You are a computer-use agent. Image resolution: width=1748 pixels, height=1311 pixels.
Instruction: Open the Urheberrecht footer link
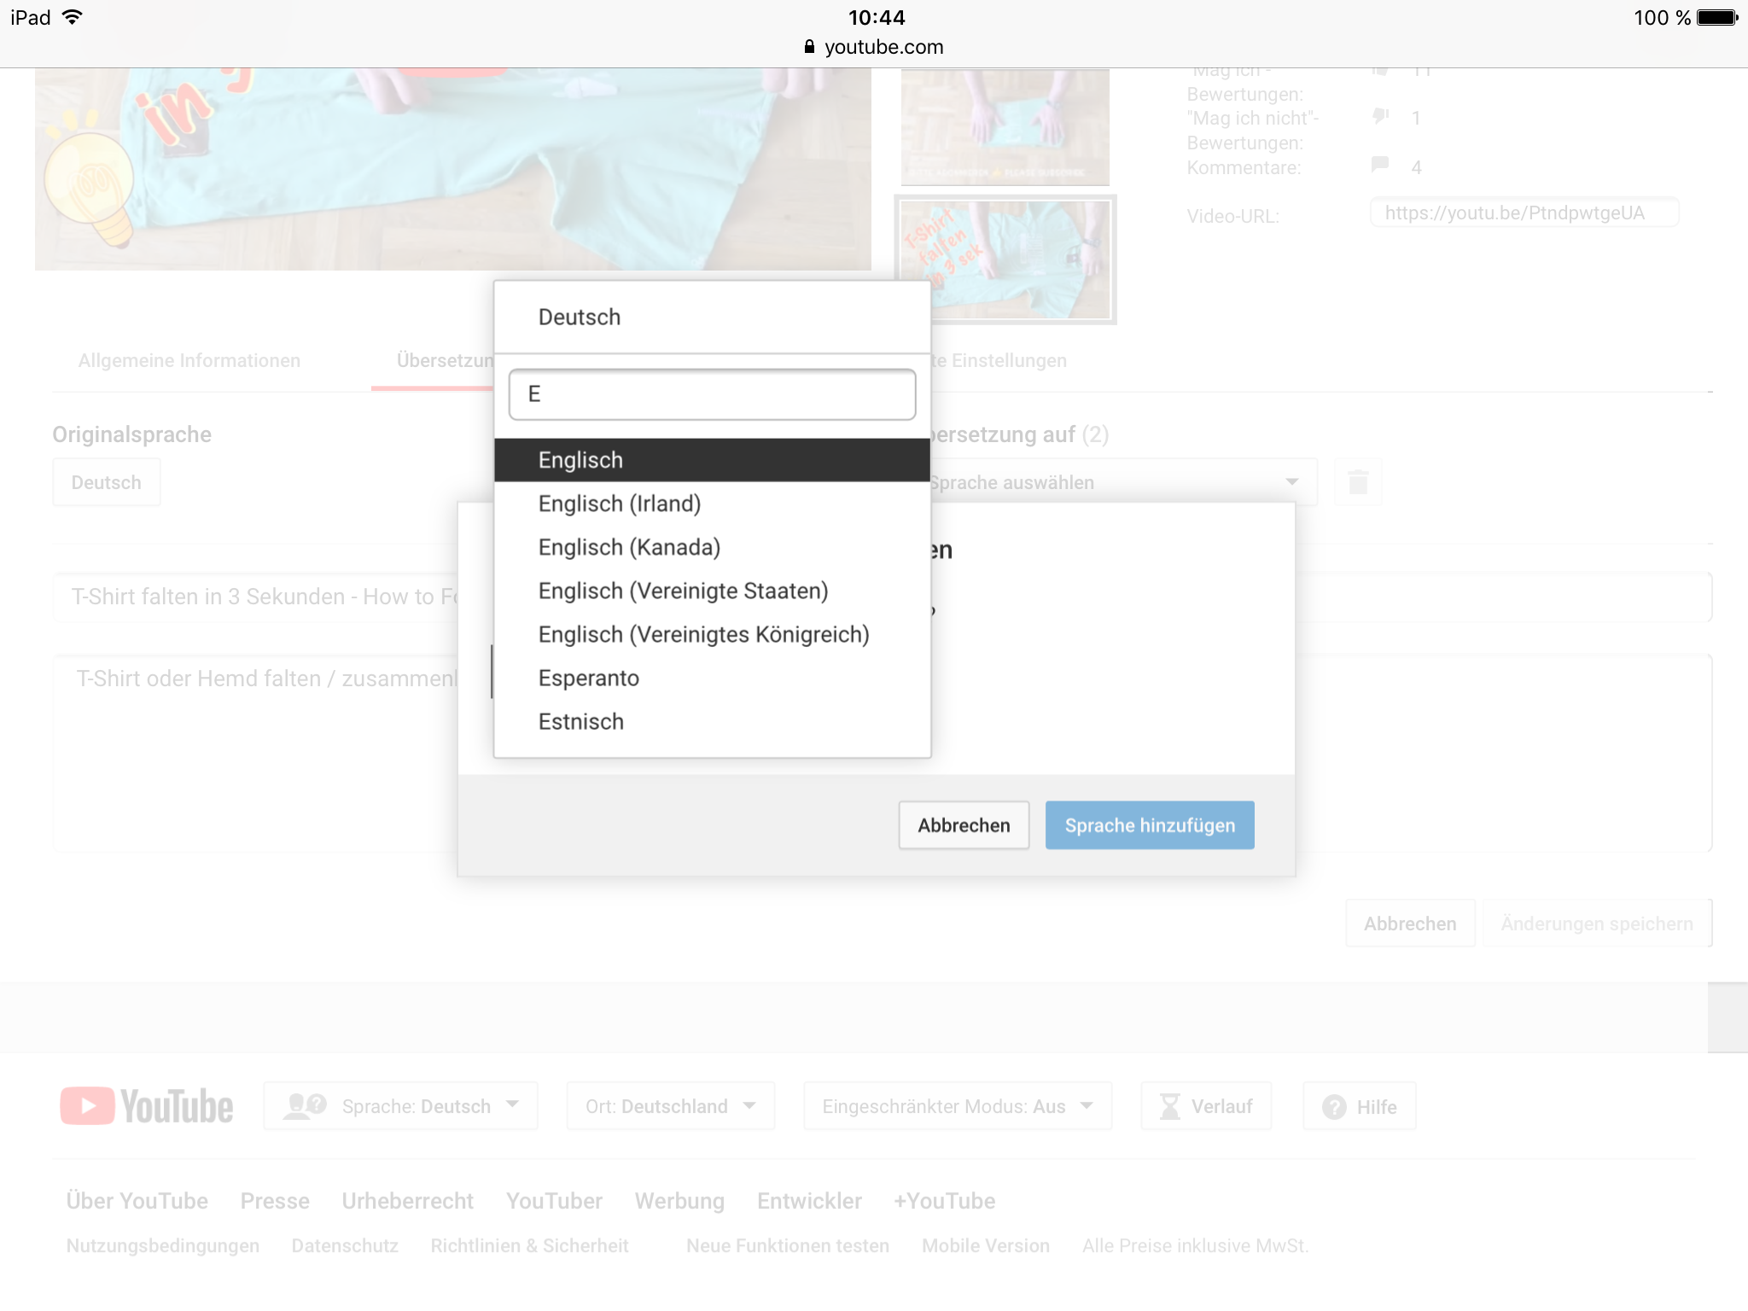(407, 1201)
